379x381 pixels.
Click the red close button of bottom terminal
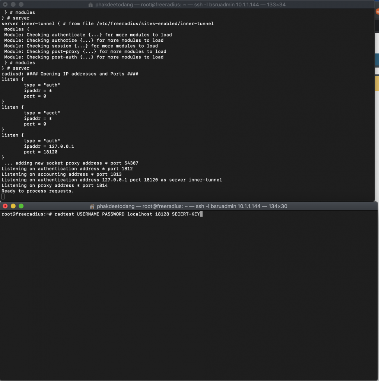5,206
